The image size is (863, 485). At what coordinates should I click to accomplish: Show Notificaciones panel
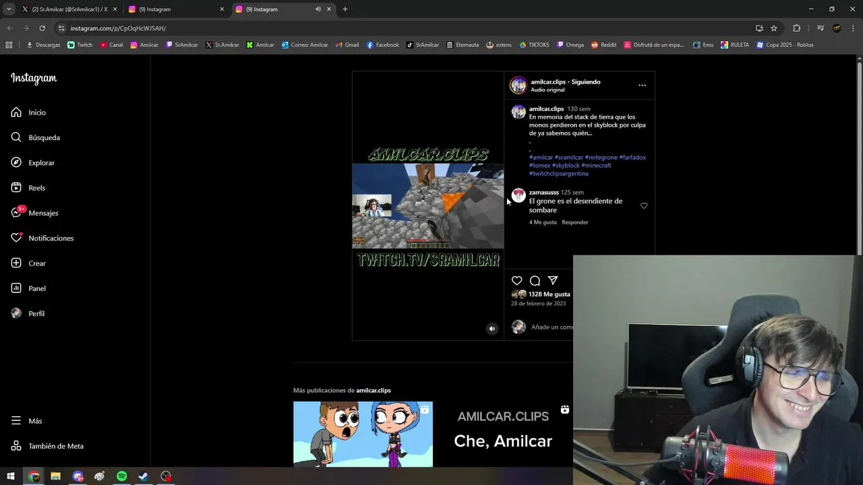pos(42,238)
